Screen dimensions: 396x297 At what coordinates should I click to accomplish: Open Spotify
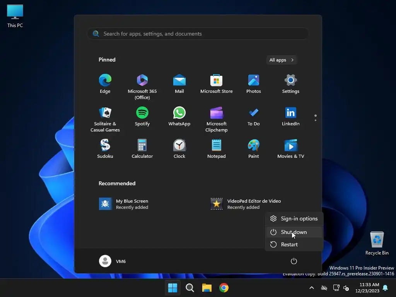[142, 117]
